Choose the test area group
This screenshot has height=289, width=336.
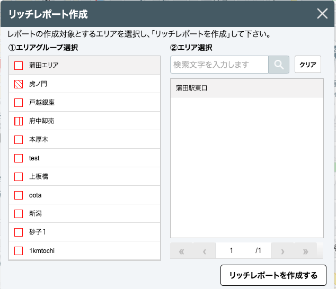34,158
